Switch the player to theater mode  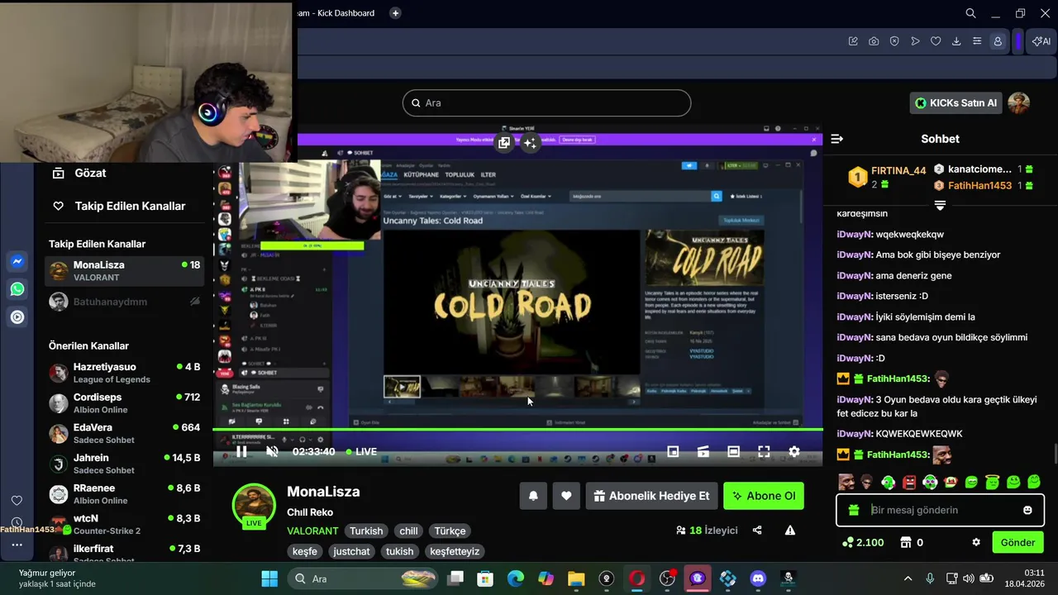click(x=733, y=451)
